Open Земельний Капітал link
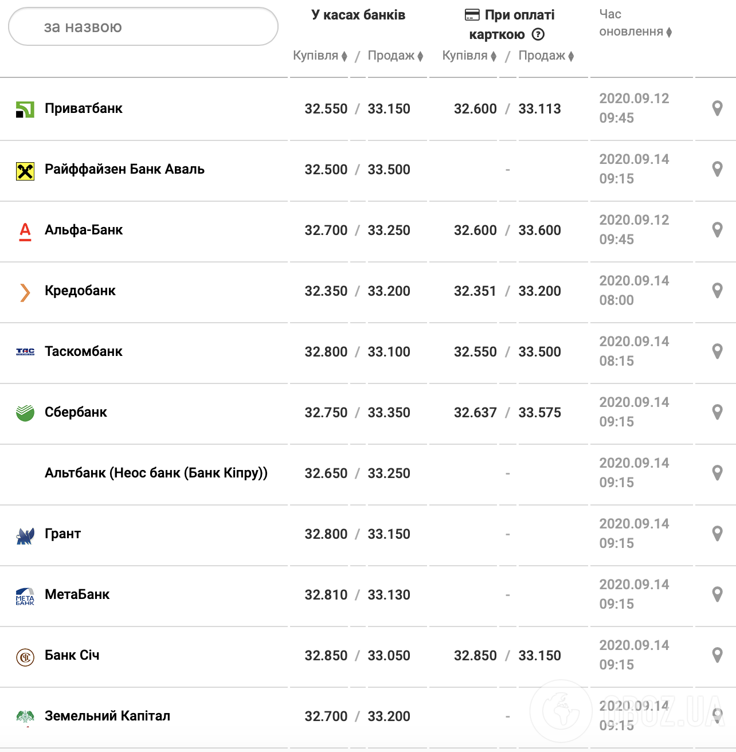Screen dimensions: 736x752 point(107,716)
